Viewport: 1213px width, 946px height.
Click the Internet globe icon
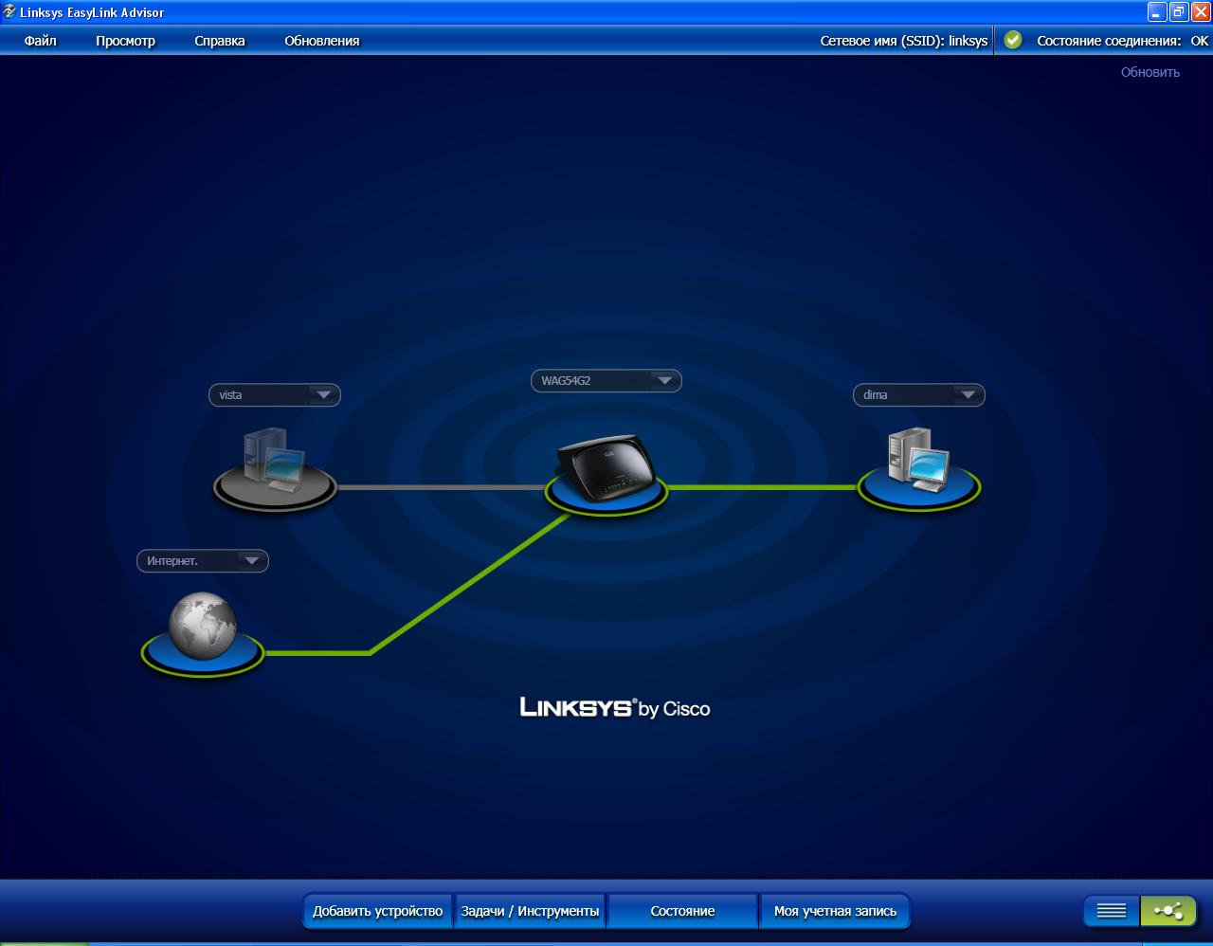click(x=202, y=628)
